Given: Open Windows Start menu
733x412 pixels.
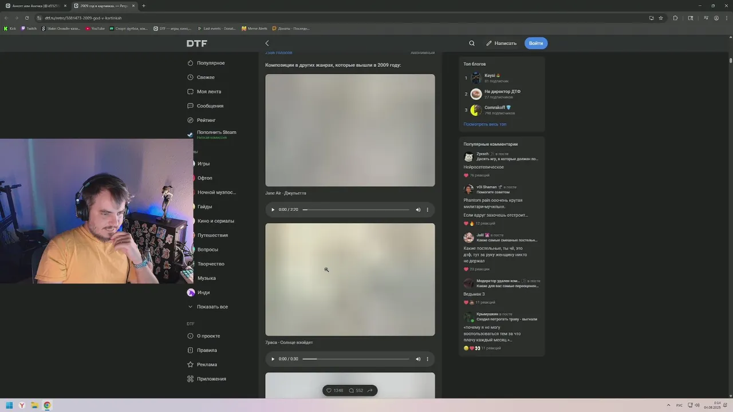Looking at the screenshot, I should pyautogui.click(x=9, y=405).
